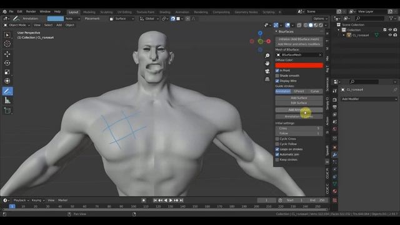Select the Select Box tool
The height and width of the screenshot is (225, 400).
coord(7,35)
